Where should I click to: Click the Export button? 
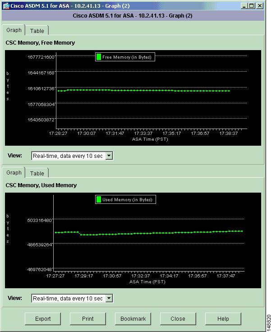point(43,318)
